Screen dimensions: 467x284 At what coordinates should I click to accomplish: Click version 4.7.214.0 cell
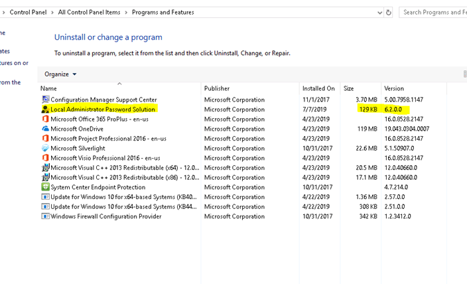click(396, 187)
